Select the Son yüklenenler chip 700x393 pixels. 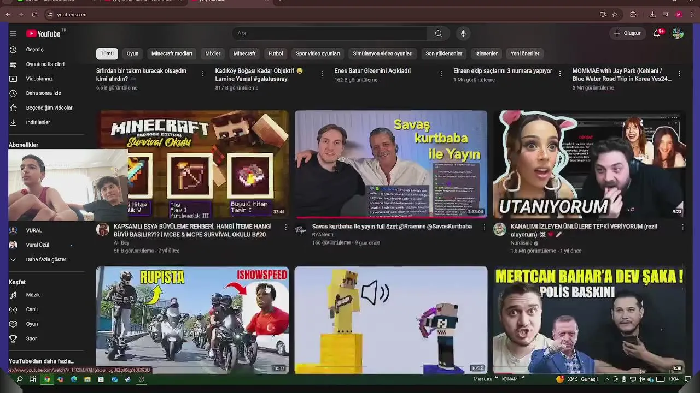(444, 53)
